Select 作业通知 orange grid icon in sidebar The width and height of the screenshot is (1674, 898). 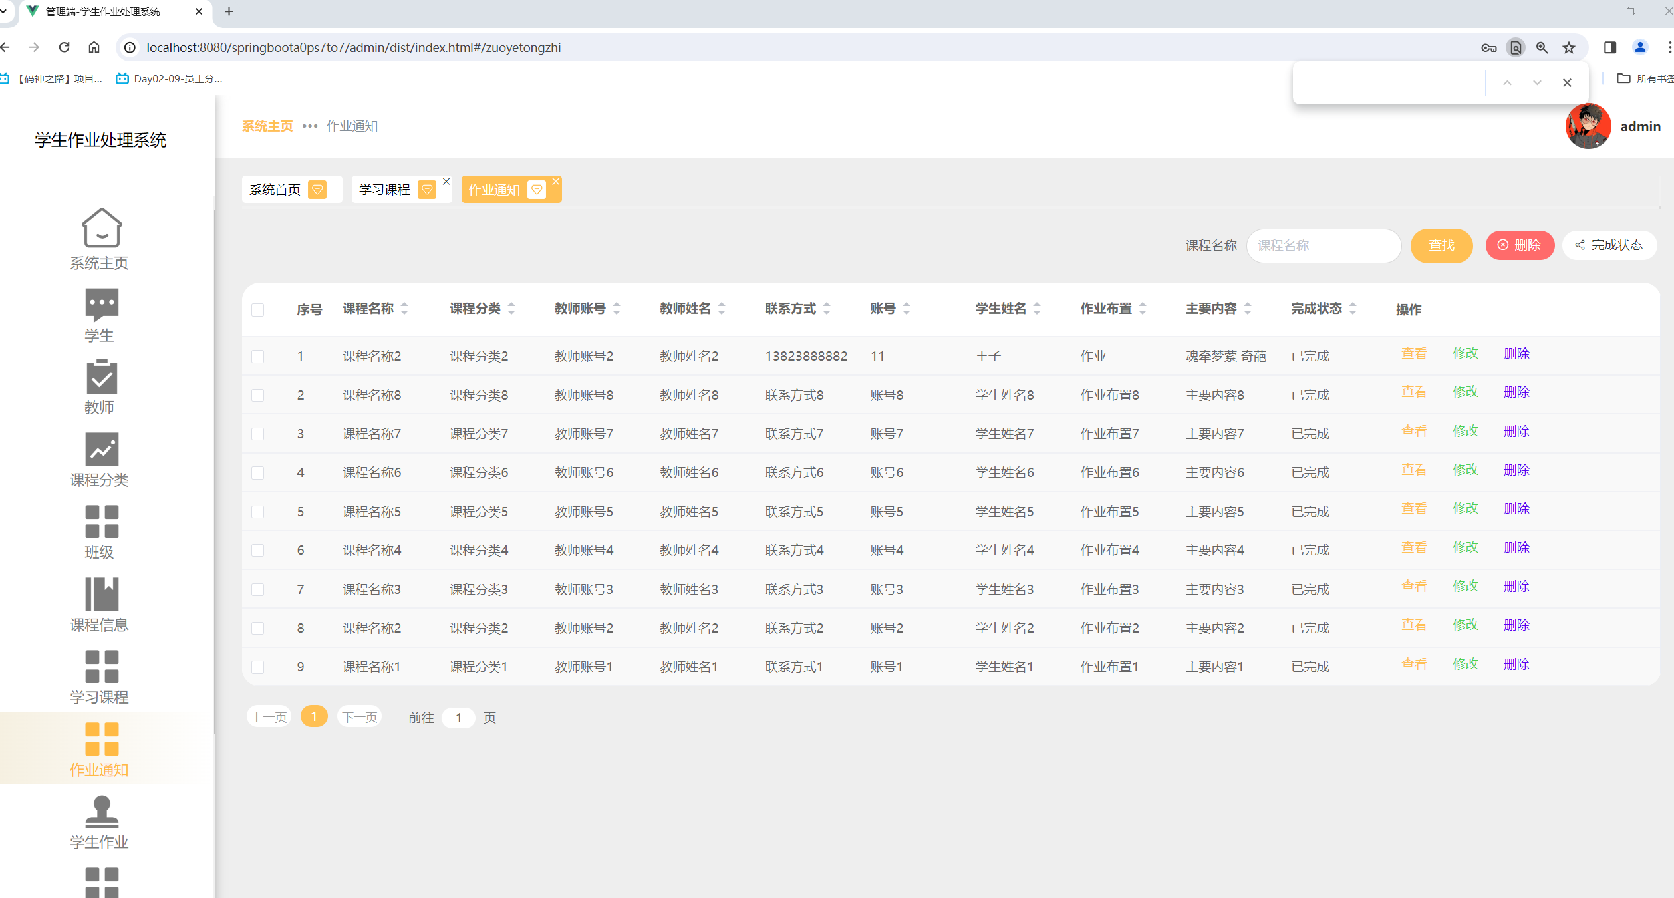[101, 738]
